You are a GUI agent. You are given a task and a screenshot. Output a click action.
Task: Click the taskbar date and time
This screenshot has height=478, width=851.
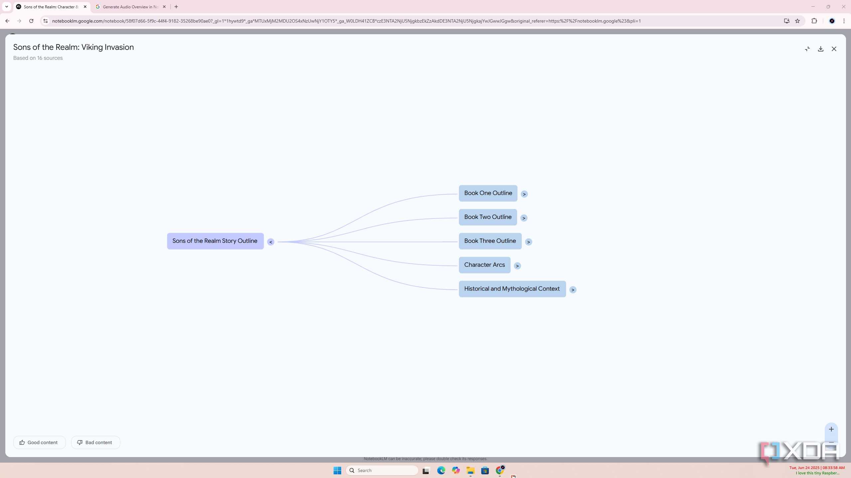[817, 468]
